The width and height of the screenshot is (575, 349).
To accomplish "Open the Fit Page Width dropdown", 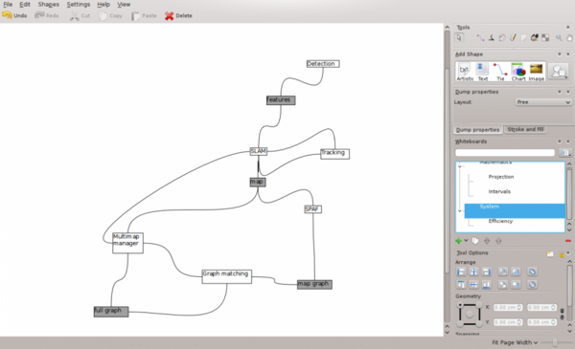I will [x=515, y=342].
